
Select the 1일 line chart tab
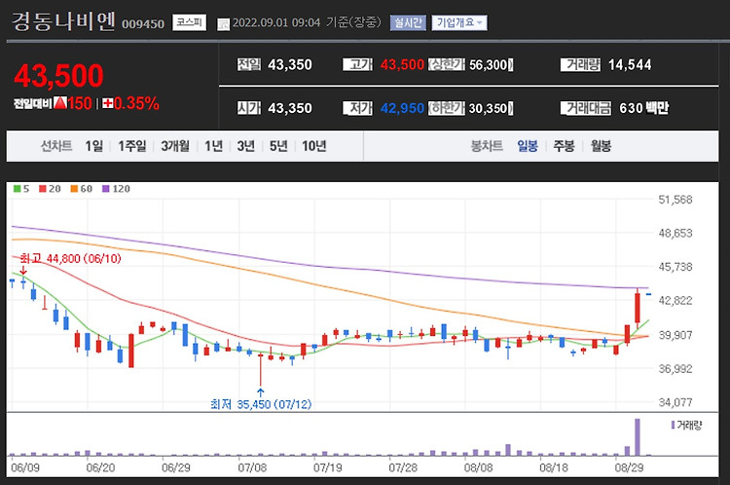tap(94, 146)
